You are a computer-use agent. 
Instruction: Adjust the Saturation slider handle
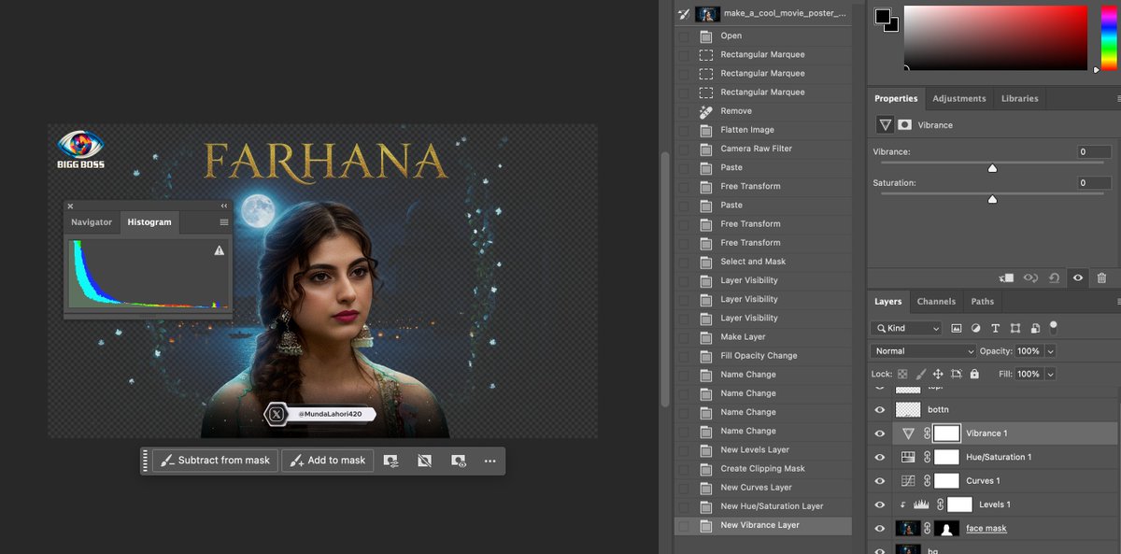click(992, 199)
